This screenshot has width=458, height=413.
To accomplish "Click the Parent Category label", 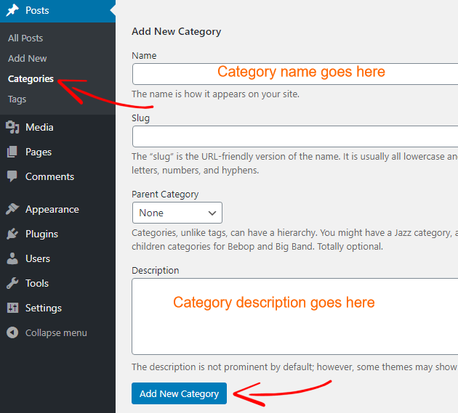I will click(x=165, y=195).
